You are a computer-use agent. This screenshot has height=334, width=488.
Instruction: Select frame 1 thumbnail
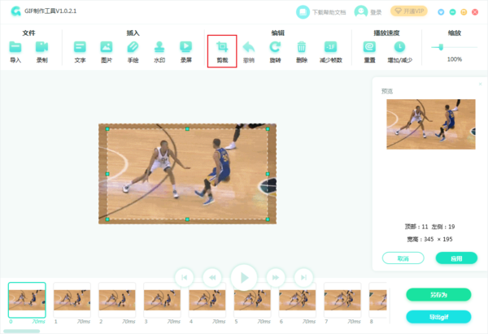72,300
